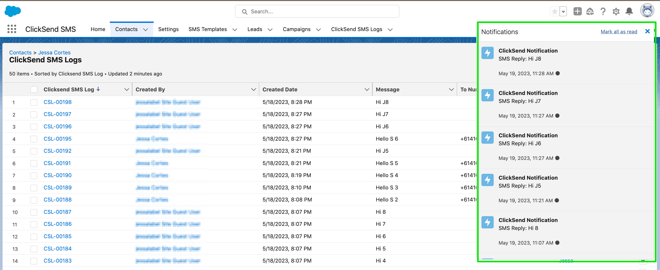Go to the Home tab

pyautogui.click(x=98, y=29)
